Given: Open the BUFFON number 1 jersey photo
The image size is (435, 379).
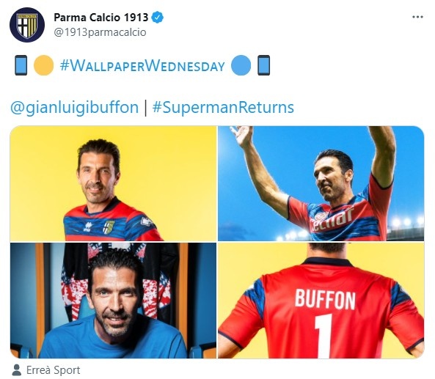Looking at the screenshot, I should 321,301.
